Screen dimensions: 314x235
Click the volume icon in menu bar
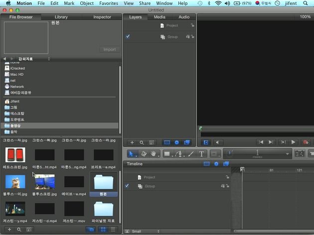(227, 3)
